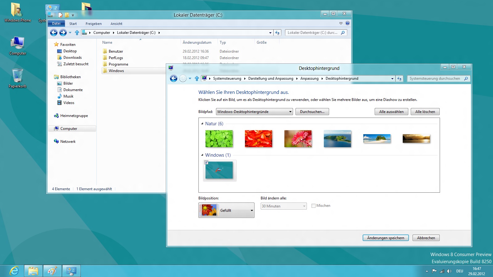Show hidden tray icons arrow
Viewport: 493px width, 277px height.
[427, 271]
